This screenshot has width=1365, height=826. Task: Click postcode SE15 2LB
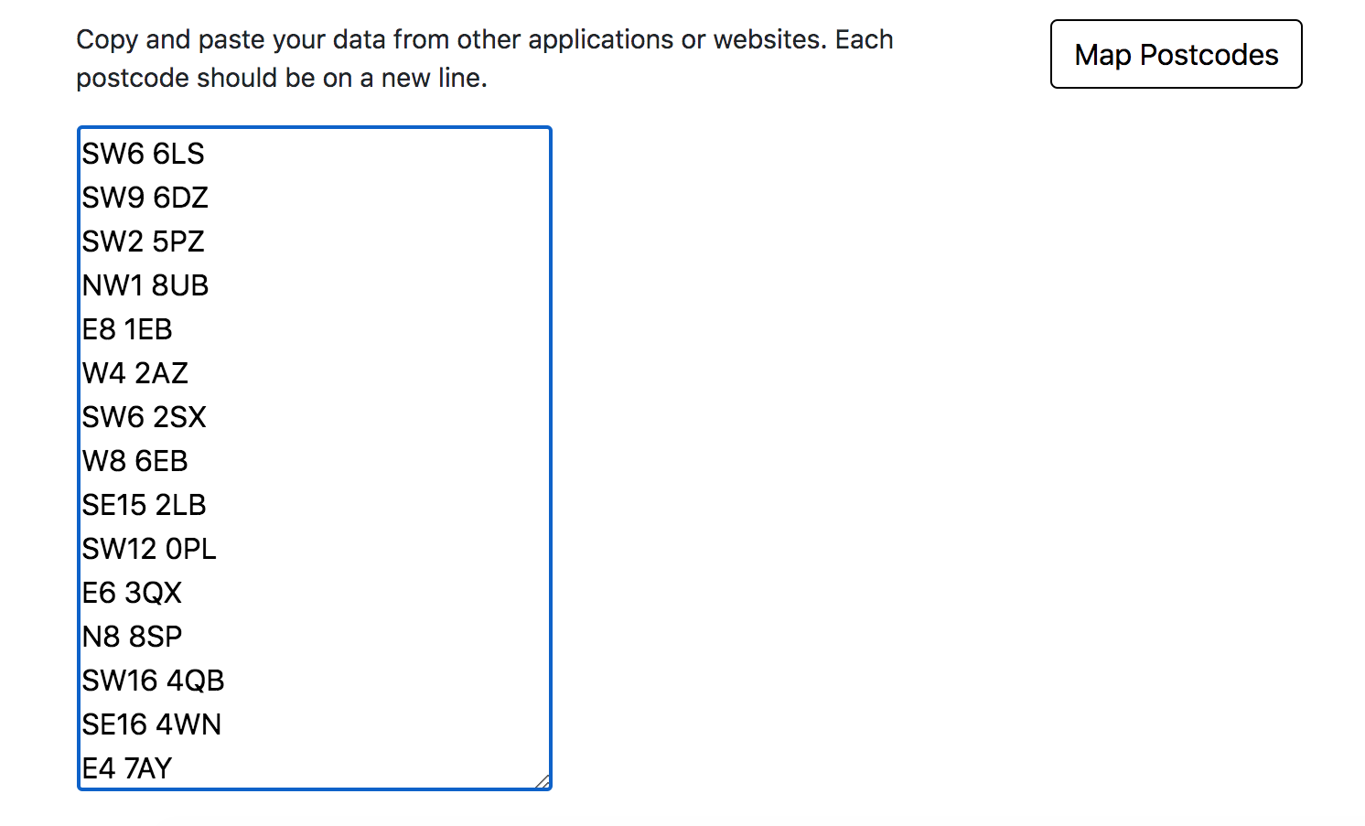click(x=144, y=505)
